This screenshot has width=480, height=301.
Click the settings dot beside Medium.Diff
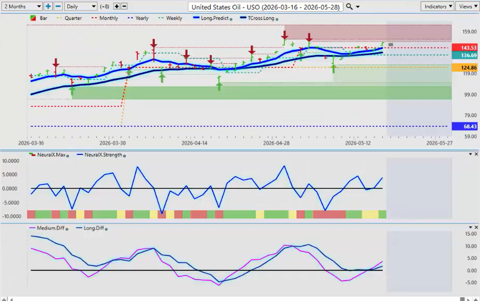click(x=67, y=229)
